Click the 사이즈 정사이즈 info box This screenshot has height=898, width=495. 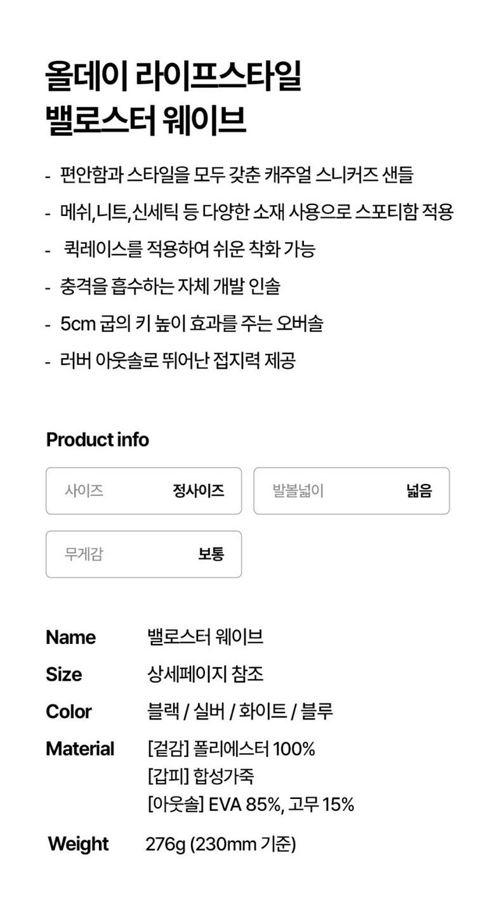[x=143, y=491]
